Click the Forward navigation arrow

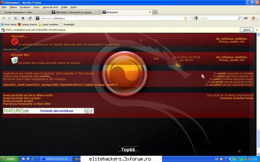(x=9, y=18)
